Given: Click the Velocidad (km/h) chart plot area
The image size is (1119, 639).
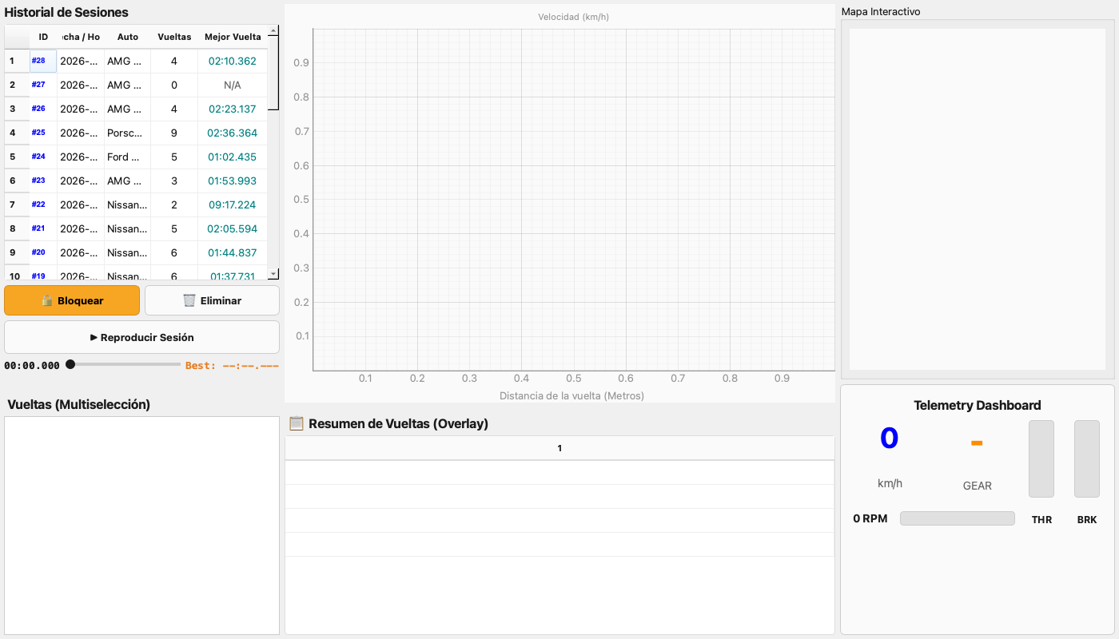Looking at the screenshot, I should click(x=574, y=200).
